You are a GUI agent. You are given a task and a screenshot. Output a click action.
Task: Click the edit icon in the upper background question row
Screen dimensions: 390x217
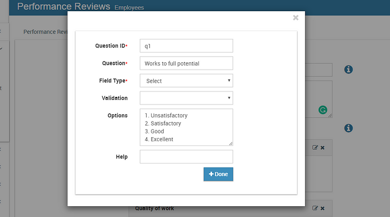315,147
